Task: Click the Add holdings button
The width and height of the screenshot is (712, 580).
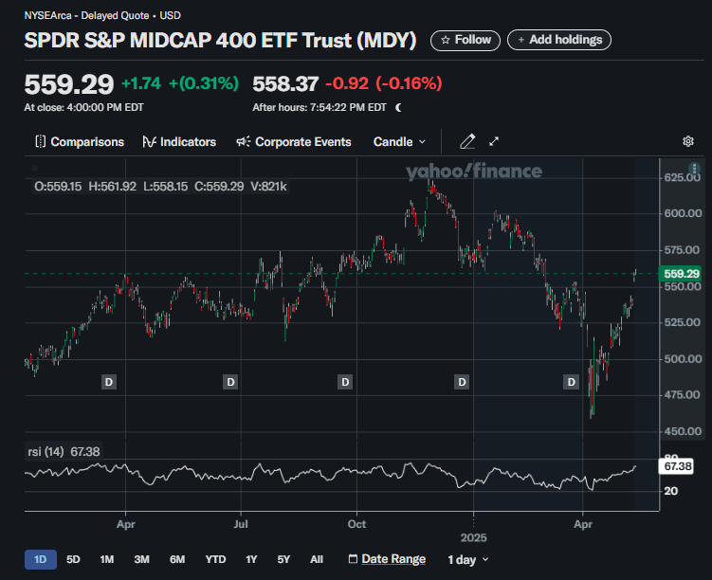Action: point(559,40)
